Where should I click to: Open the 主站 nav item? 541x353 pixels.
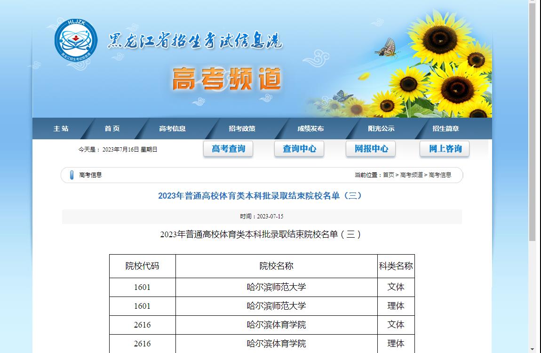tap(61, 128)
